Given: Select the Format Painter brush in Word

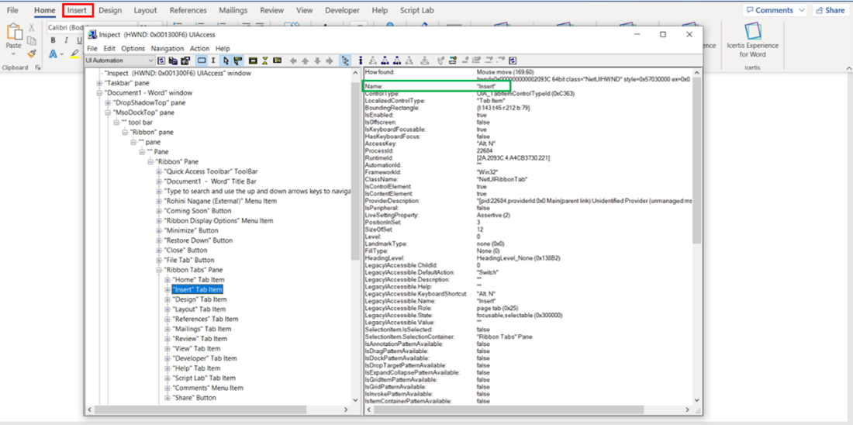Looking at the screenshot, I should click(x=32, y=54).
